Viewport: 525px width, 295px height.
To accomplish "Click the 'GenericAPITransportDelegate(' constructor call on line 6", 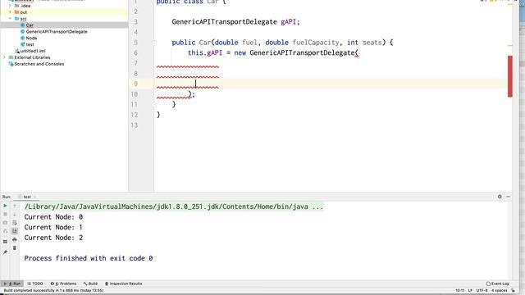I will pyautogui.click(x=304, y=52).
